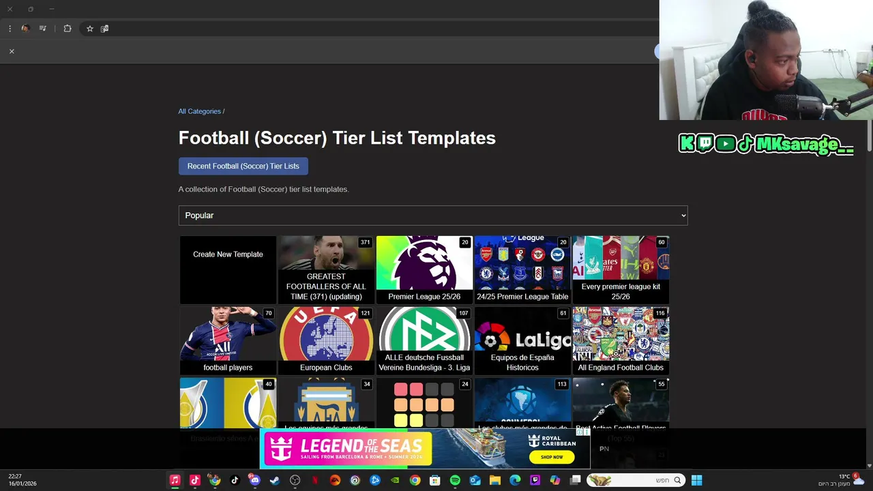Open the Popular sort dropdown
Viewport: 873px width, 491px height.
(x=433, y=215)
